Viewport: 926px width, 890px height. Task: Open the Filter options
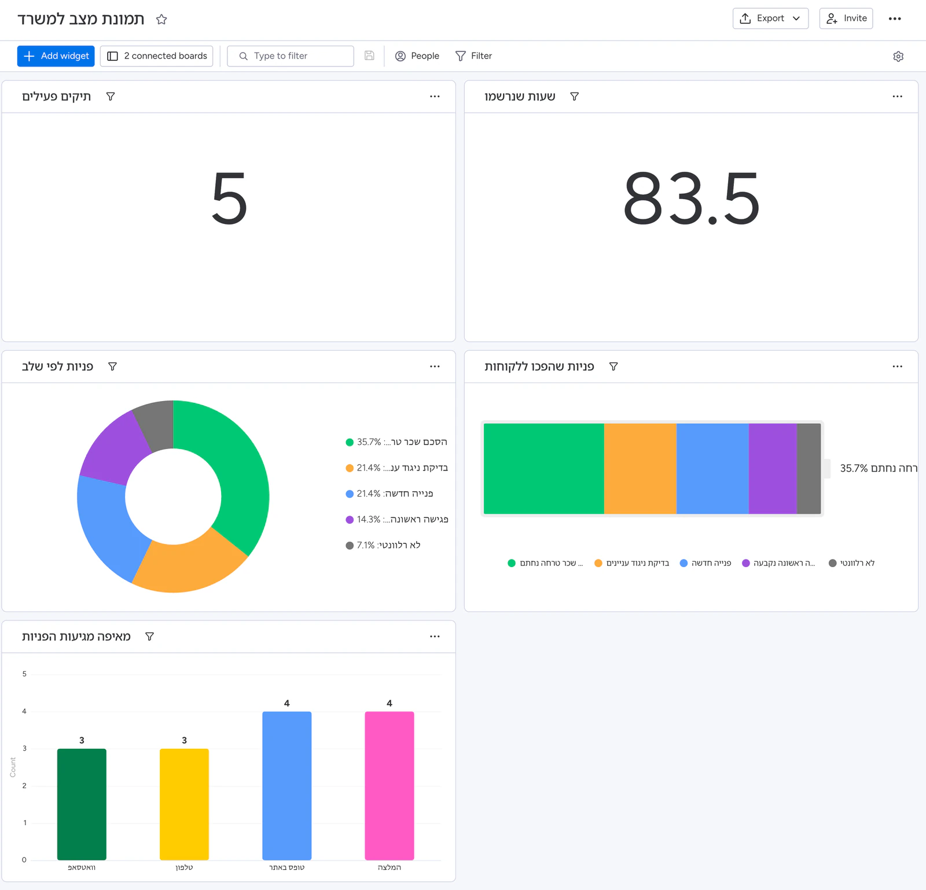click(x=473, y=56)
